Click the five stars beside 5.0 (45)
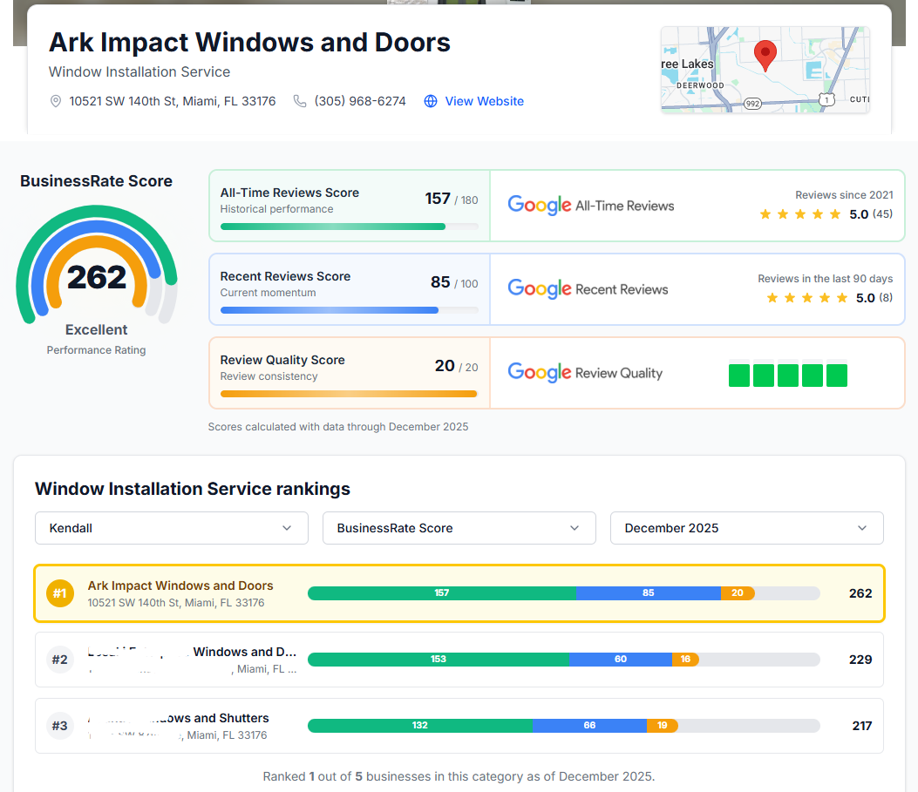 [x=799, y=214]
